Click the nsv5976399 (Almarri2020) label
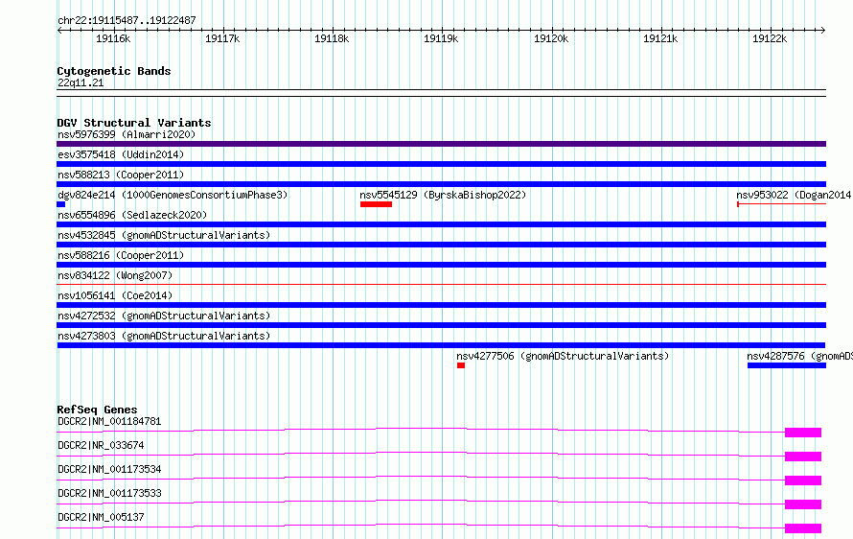 [x=127, y=134]
